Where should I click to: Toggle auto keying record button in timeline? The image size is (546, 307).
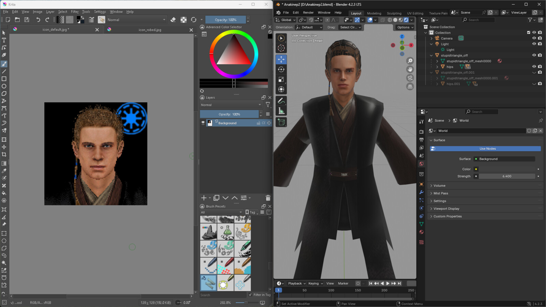tap(358, 283)
